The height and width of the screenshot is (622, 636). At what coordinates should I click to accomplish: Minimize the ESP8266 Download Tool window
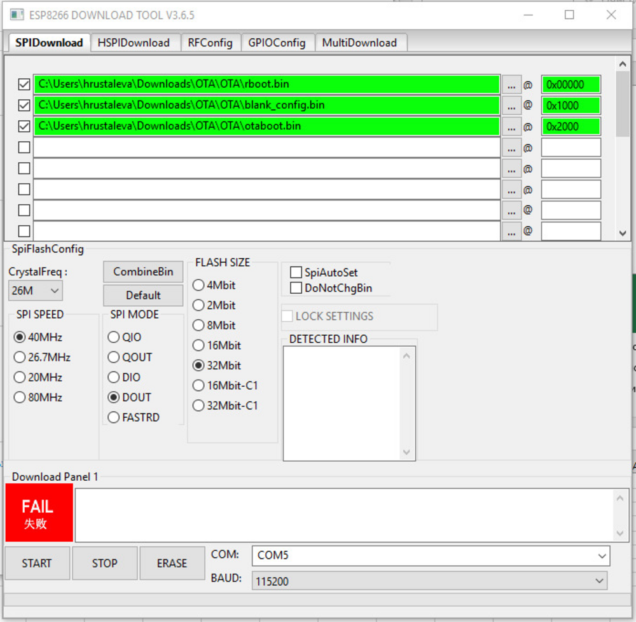[528, 15]
